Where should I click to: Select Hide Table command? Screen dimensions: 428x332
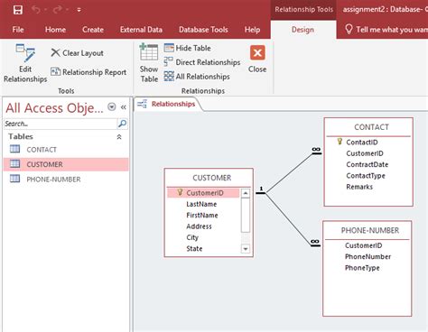click(x=187, y=48)
